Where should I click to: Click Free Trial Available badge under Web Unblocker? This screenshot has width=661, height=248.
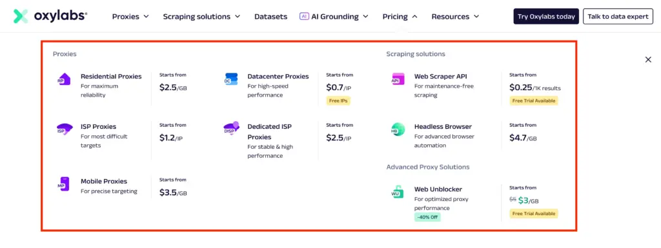[534, 213]
